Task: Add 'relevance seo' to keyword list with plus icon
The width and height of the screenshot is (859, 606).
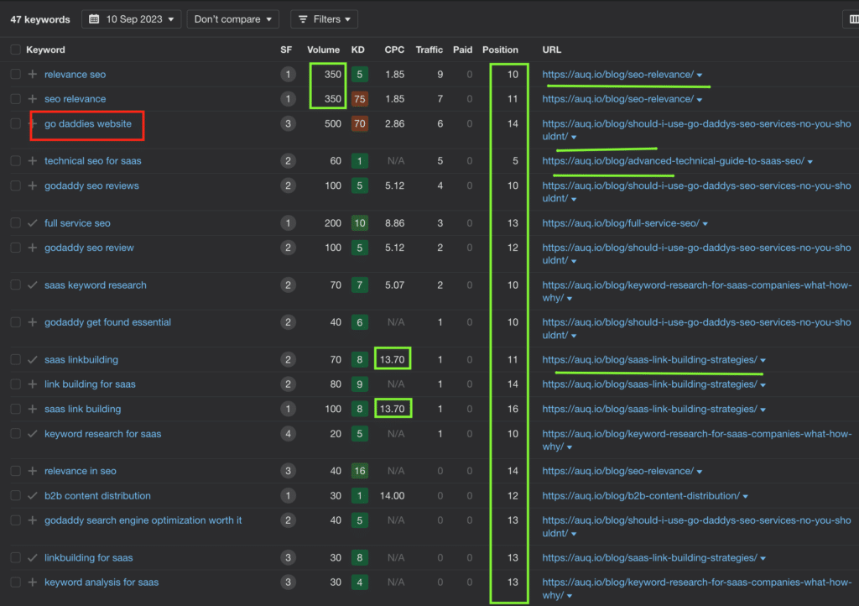Action: [33, 74]
